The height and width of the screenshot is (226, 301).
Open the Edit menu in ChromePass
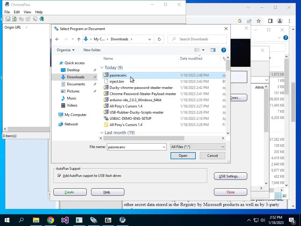[17, 12]
